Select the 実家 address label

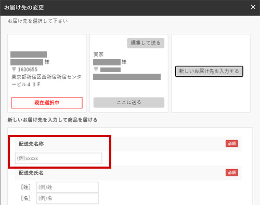[98, 54]
